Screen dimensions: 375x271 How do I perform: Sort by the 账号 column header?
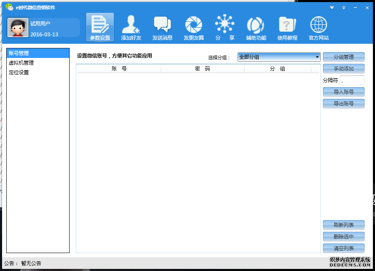[x=119, y=69]
